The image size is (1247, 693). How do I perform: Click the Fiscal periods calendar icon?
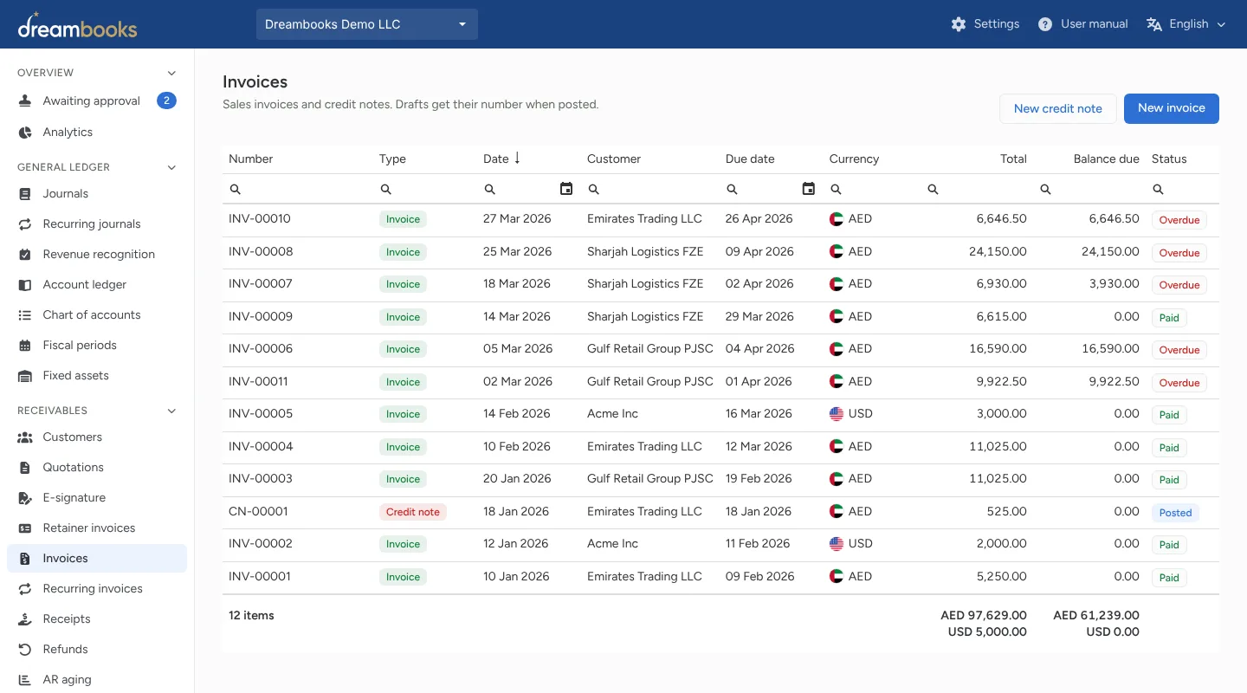coord(25,346)
